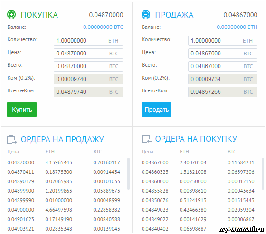The image size is (266, 234).
Task: Click BTC total 0.01515443 in buy orders
Action: (241, 200)
